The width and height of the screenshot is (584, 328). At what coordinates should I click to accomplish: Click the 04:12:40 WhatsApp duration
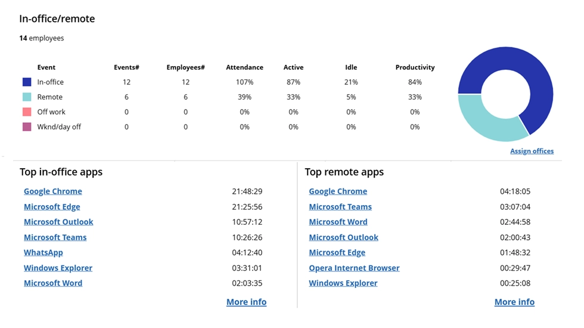[247, 252]
